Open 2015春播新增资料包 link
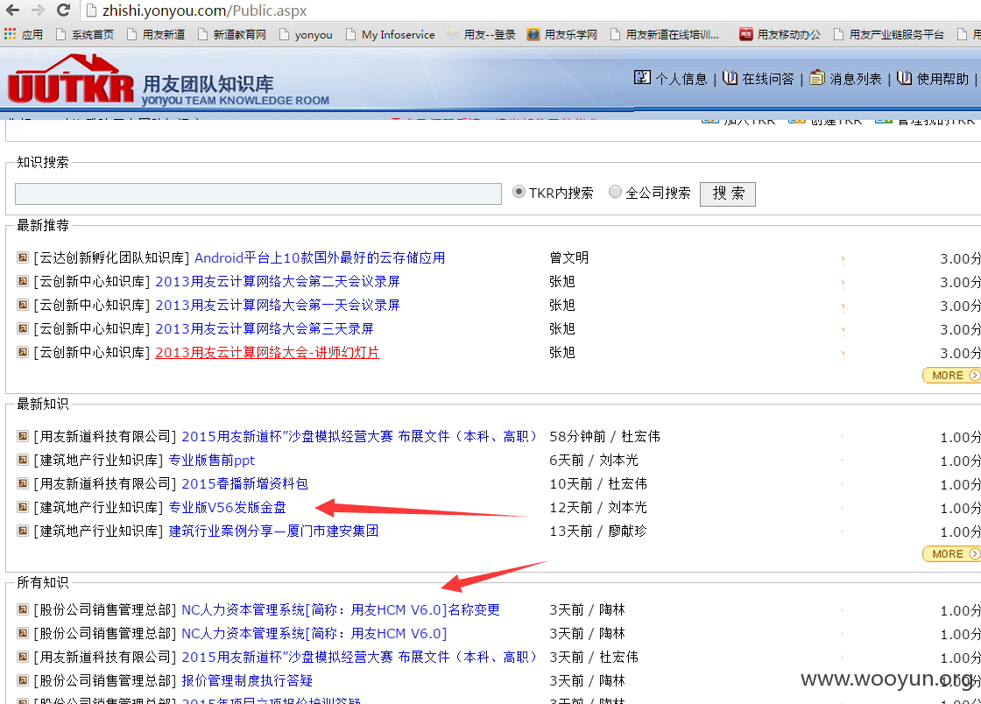 244,484
